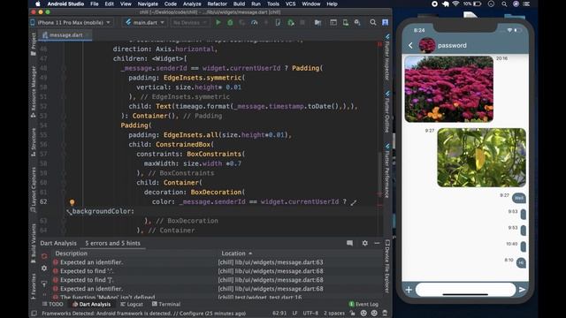The width and height of the screenshot is (566, 318).
Task: Switch to the Logcat tool tab
Action: click(x=132, y=304)
